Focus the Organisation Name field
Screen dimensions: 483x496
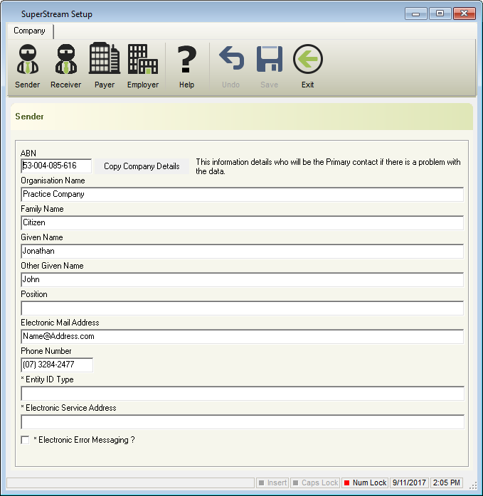click(243, 194)
